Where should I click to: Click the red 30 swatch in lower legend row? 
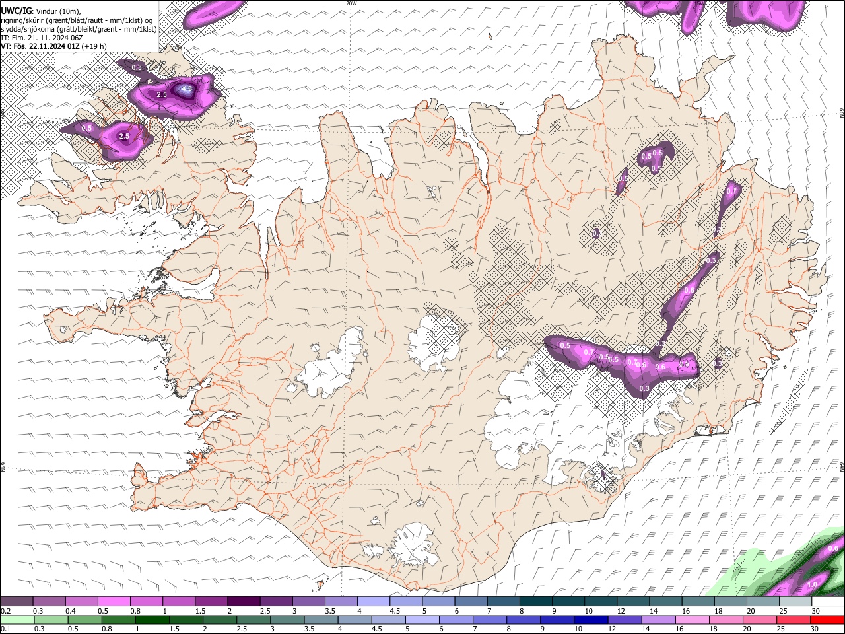click(827, 619)
